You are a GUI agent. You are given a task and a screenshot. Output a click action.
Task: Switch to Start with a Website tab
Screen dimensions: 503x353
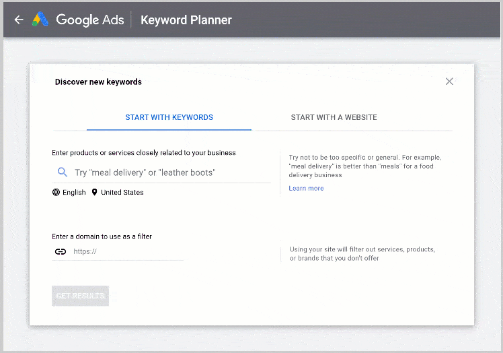[334, 117]
